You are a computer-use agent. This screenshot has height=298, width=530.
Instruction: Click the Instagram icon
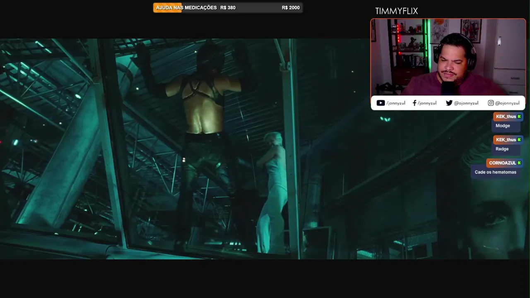491,103
